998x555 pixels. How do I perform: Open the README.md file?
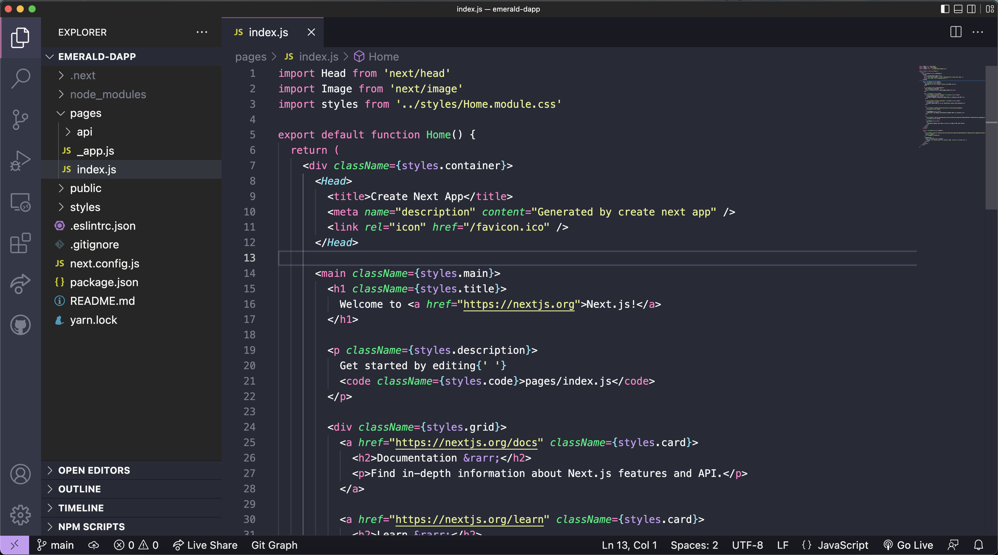131,301
